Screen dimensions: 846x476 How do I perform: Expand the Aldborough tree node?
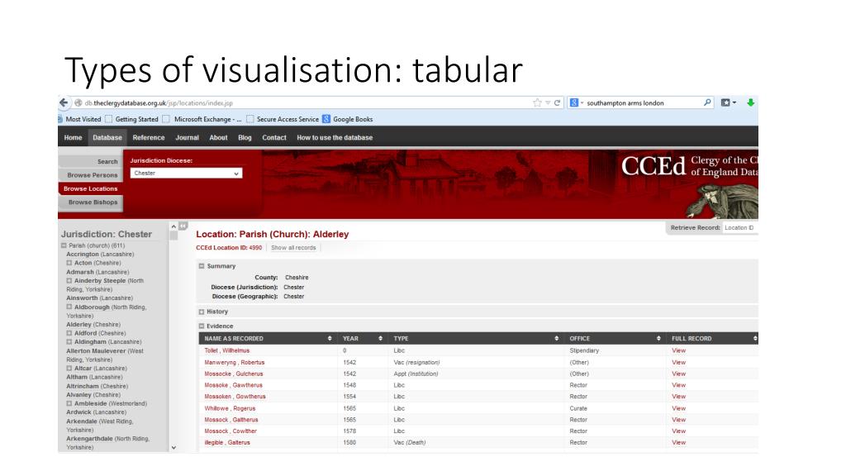tap(69, 307)
